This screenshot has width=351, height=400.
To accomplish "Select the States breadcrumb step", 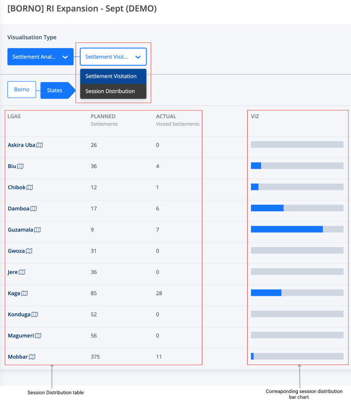I will click(x=58, y=90).
